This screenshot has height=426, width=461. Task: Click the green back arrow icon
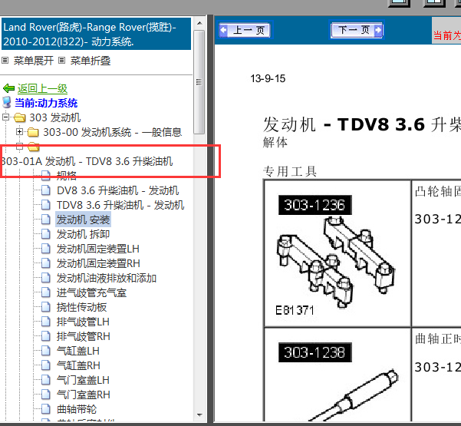point(8,88)
